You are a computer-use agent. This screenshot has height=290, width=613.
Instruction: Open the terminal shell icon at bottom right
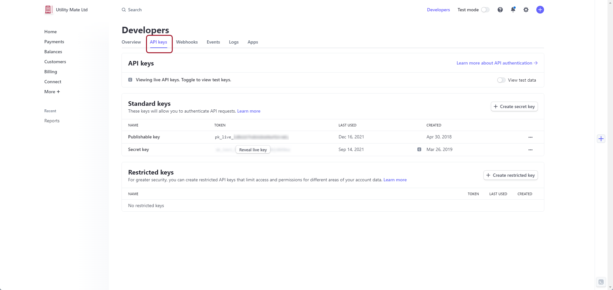(x=601, y=282)
